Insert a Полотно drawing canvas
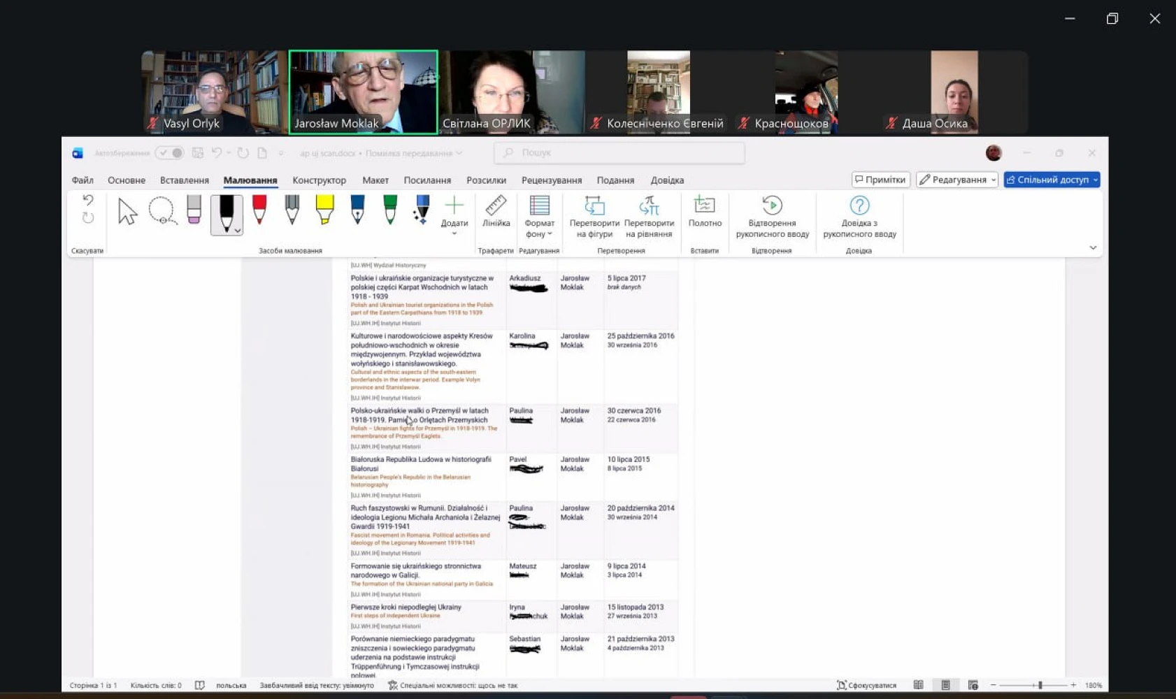The height and width of the screenshot is (699, 1176). (704, 211)
